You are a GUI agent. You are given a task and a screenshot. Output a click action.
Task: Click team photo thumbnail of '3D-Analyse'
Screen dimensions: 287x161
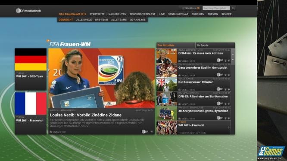167,113
